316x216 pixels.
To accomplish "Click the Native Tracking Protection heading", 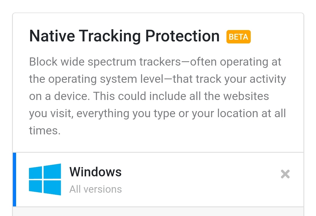I will [124, 36].
